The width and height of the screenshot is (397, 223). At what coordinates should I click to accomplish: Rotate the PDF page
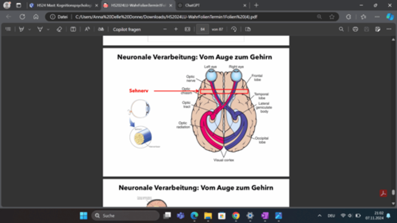click(234, 29)
